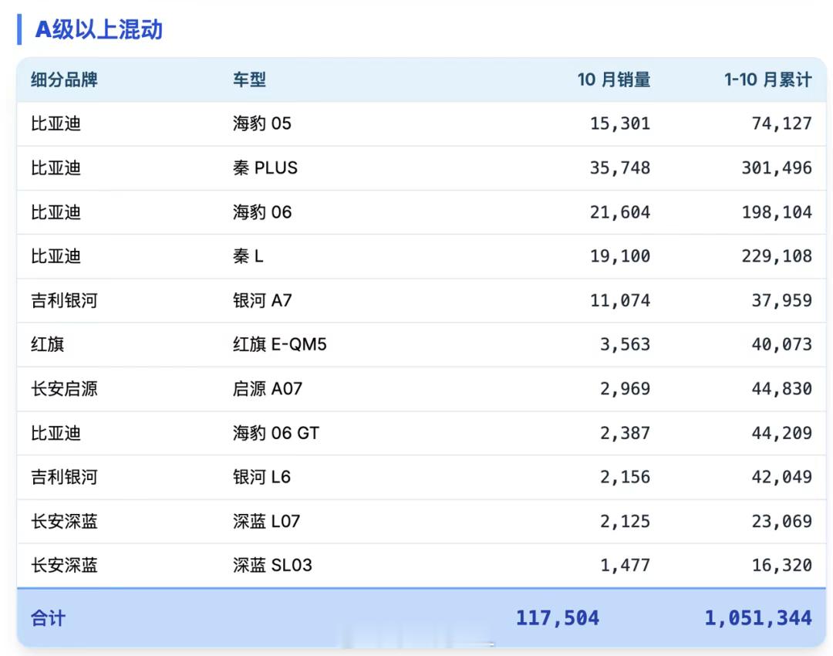Click brand 比亚迪 in the 海豹 05 row
The height and width of the screenshot is (656, 833).
(56, 123)
